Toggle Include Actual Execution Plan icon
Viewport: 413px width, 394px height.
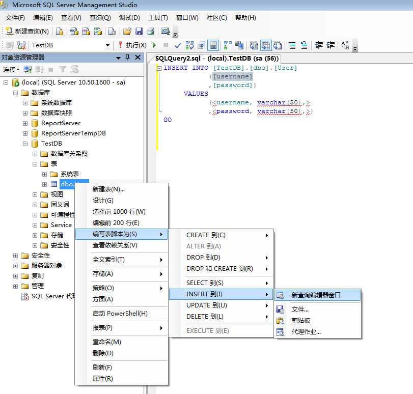coord(227,45)
